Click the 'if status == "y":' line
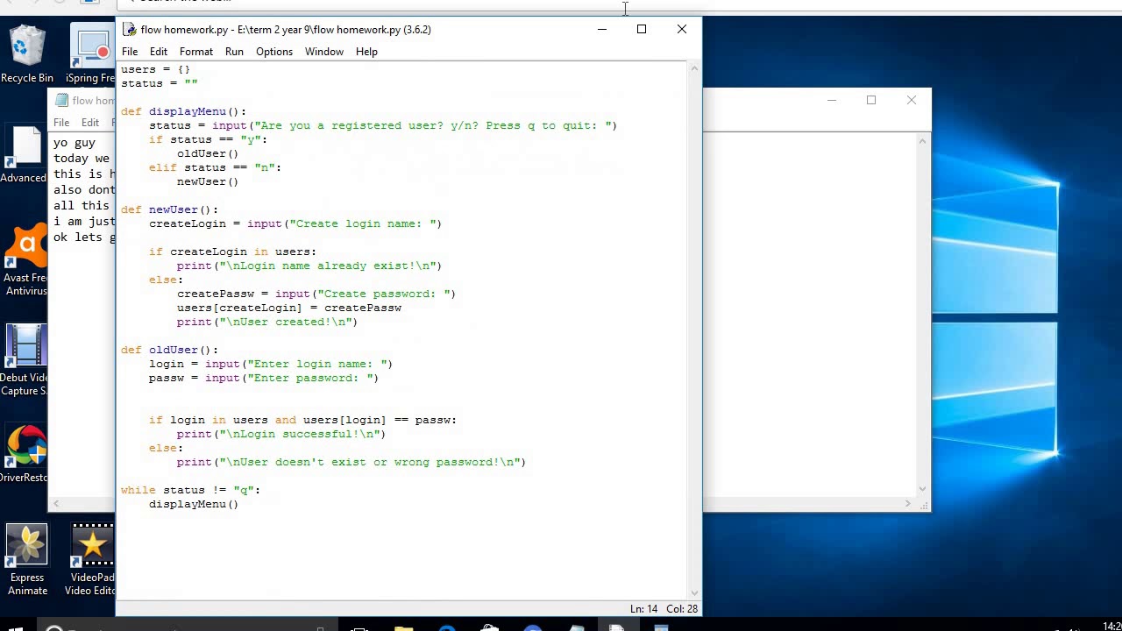The width and height of the screenshot is (1122, 631). pos(208,139)
